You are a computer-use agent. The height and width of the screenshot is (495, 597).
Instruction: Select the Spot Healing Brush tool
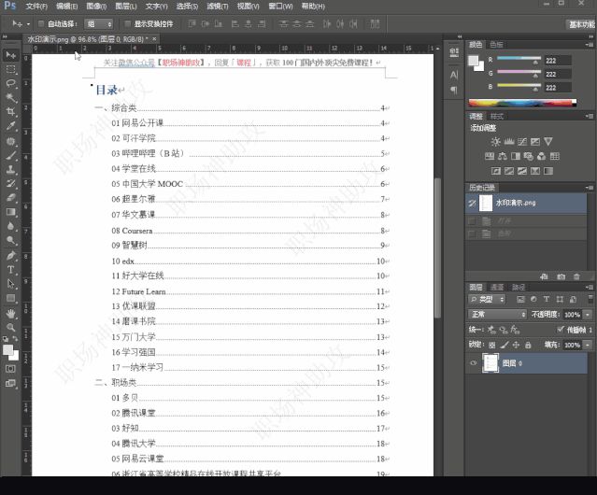[10, 141]
